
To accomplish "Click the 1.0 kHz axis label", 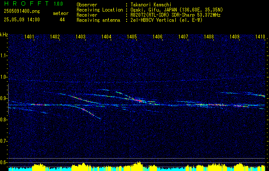I will pyautogui.click(x=3, y=77).
